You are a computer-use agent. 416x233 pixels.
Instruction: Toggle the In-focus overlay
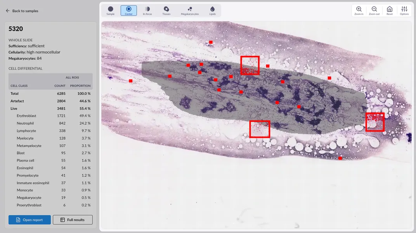click(147, 10)
